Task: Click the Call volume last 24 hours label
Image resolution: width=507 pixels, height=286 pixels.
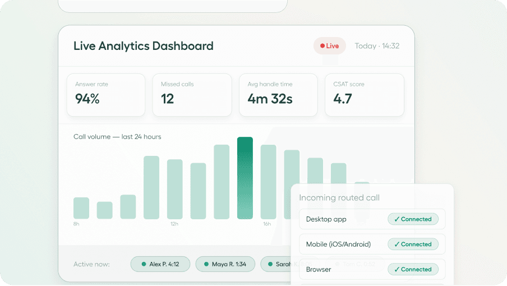Action: pos(117,137)
